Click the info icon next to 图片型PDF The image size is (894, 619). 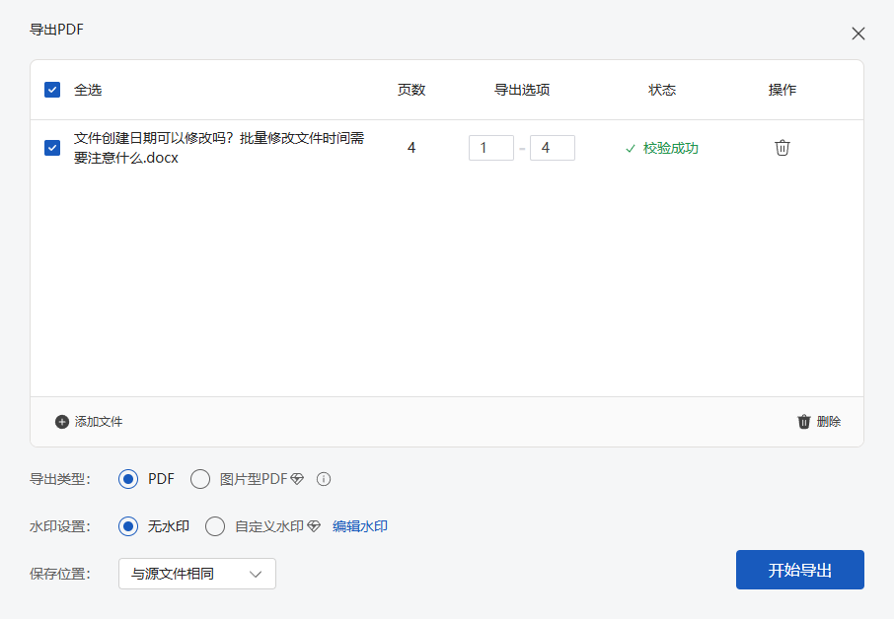[326, 478]
